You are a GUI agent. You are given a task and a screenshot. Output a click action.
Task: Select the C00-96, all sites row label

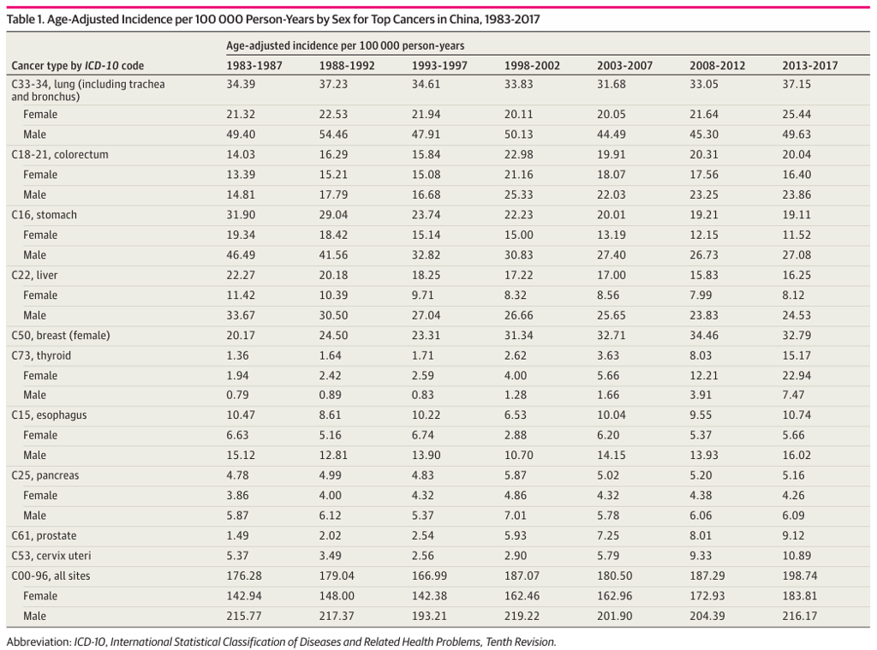click(51, 575)
